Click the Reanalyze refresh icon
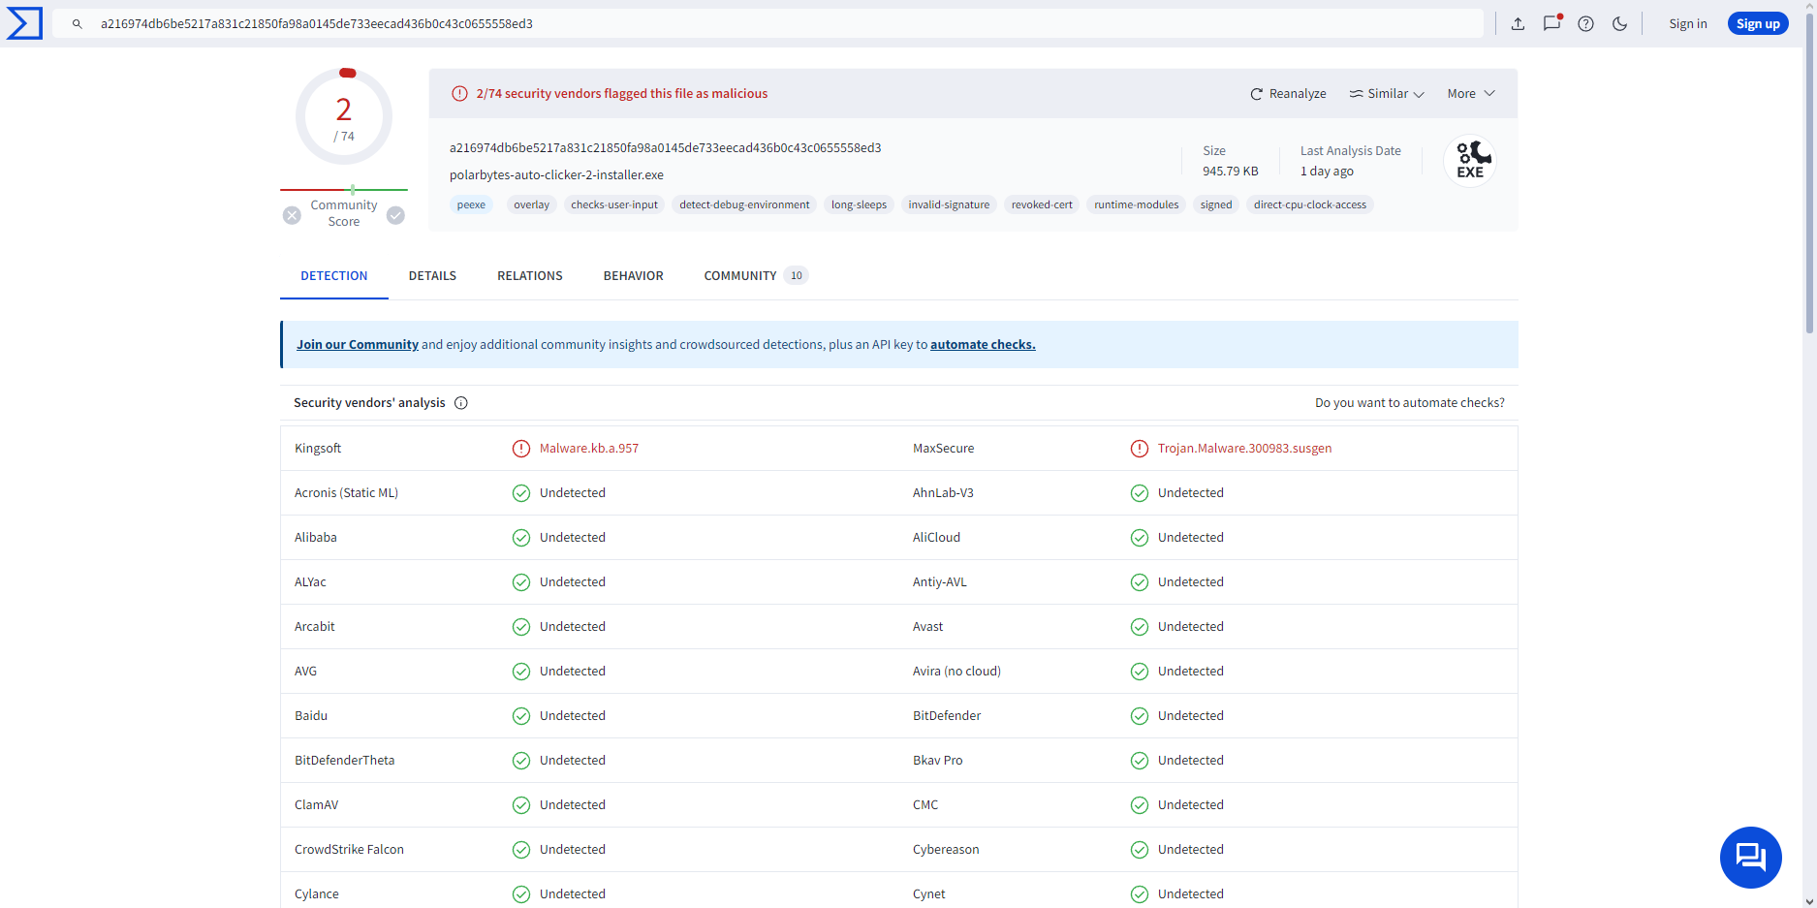1817x908 pixels. pyautogui.click(x=1256, y=94)
